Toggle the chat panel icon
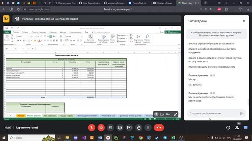 coord(245,128)
